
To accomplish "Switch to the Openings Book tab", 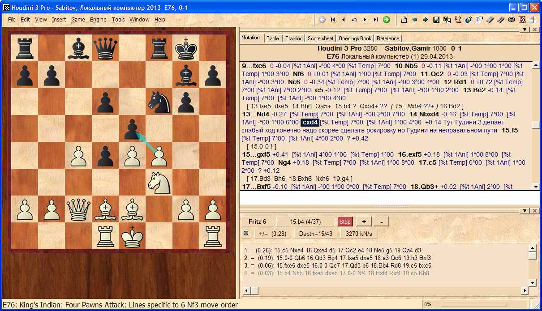I will click(x=355, y=38).
